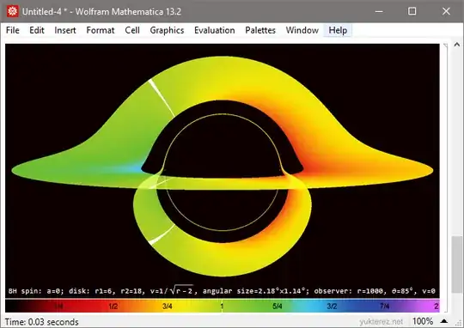Click the '3/2' label on color bar
The width and height of the screenshot is (464, 328).
coord(332,307)
